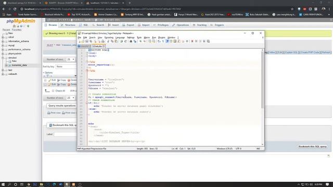Open the Plugins menu in Notepad++

[x=162, y=37]
